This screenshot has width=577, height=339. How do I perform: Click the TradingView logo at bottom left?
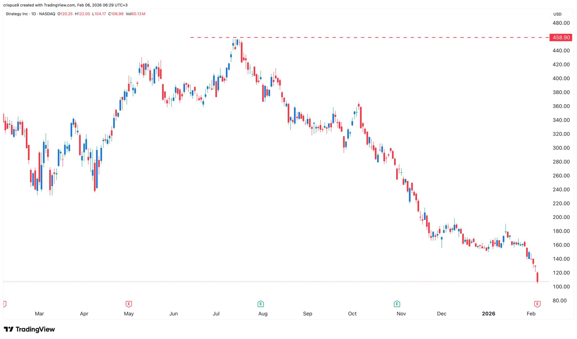[x=29, y=329]
